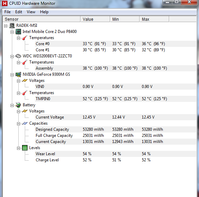Click the Sensor column header
The width and height of the screenshot is (199, 197).
pyautogui.click(x=41, y=19)
